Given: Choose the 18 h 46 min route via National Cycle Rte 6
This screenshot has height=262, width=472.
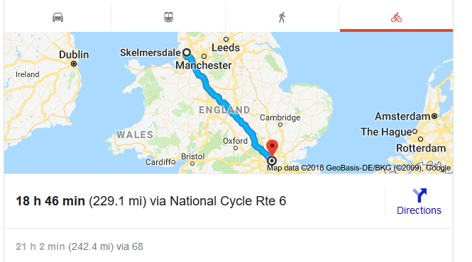Looking at the screenshot, I should pyautogui.click(x=150, y=201).
